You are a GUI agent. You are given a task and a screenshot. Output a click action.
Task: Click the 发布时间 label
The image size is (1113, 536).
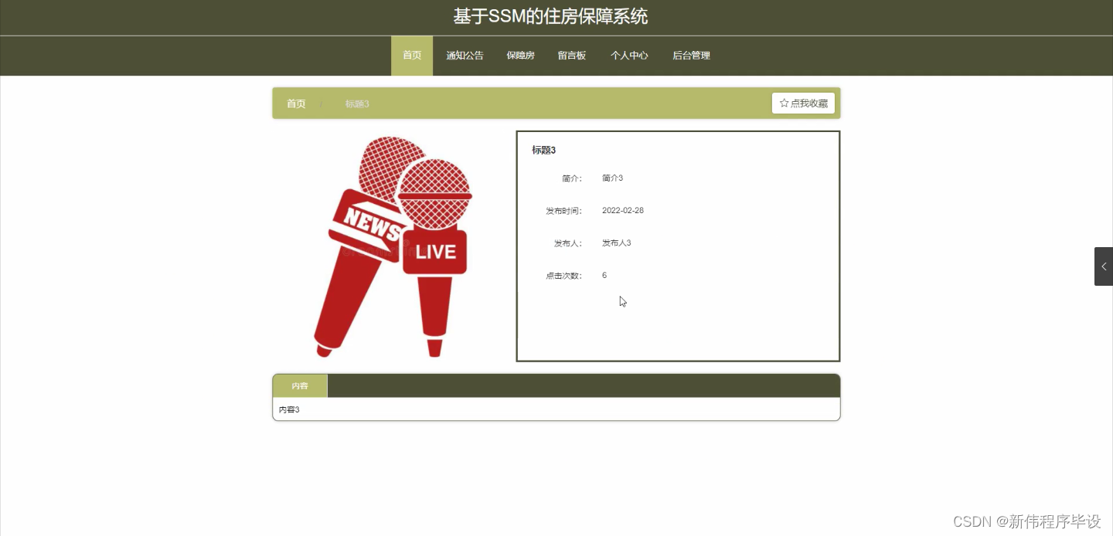pos(563,211)
